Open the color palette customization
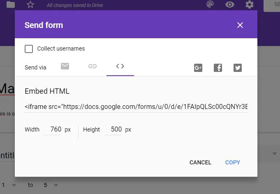280x194 pixels. pos(210,5)
